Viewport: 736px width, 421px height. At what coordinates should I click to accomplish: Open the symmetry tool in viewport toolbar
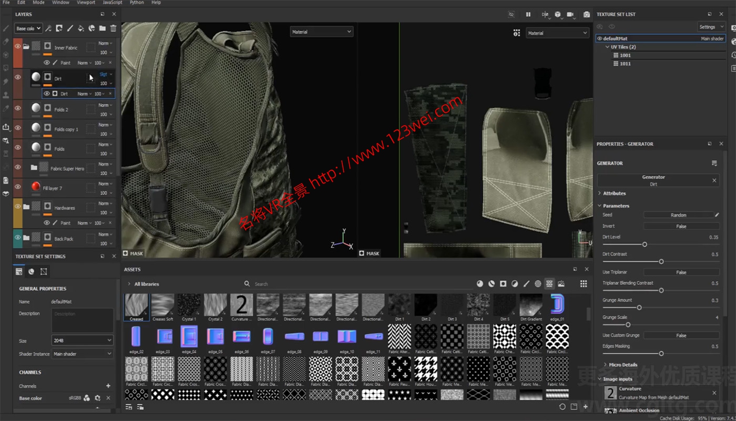pyautogui.click(x=545, y=14)
